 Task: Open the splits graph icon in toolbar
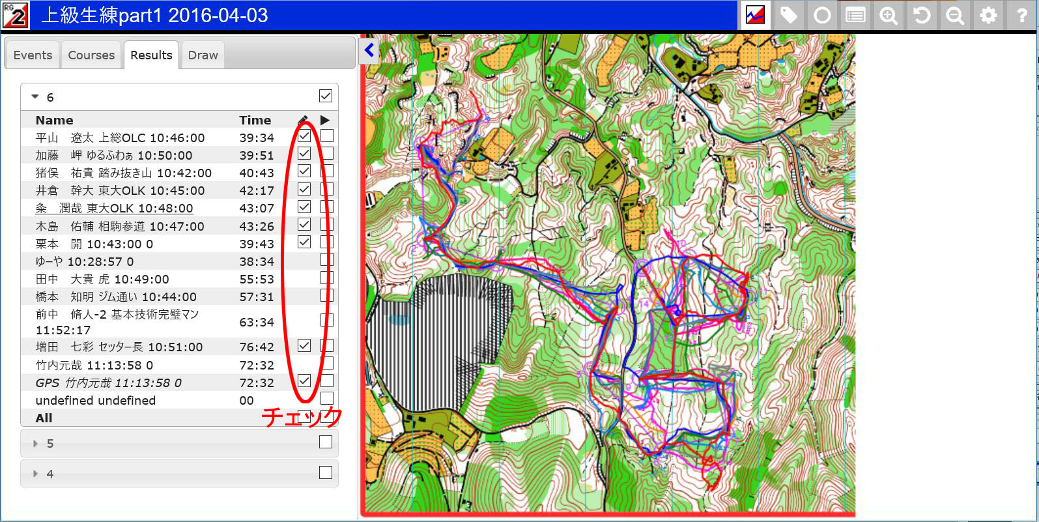click(x=755, y=15)
